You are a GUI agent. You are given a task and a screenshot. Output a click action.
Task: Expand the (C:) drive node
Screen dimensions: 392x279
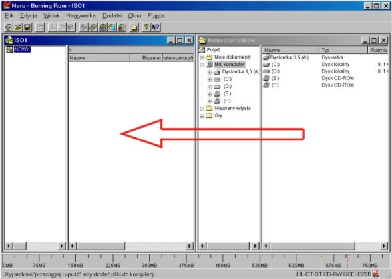[x=210, y=79]
